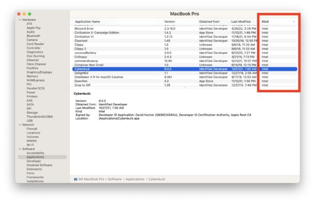
Task: Select Ethernet in the sidebar
Action: 33,60
